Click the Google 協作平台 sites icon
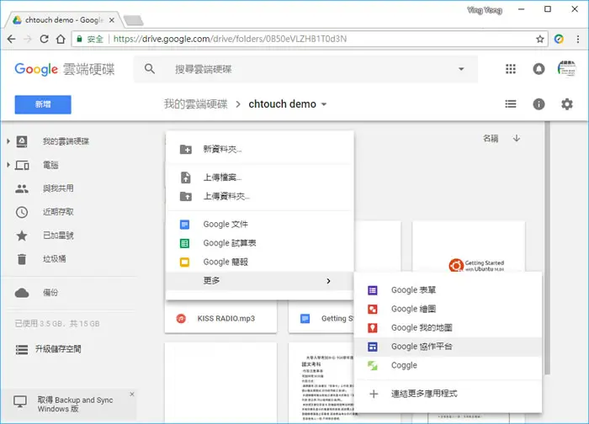Image resolution: width=589 pixels, height=424 pixels. pos(373,347)
